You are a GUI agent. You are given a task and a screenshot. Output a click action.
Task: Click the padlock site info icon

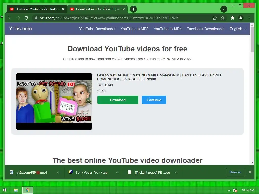(36, 18)
